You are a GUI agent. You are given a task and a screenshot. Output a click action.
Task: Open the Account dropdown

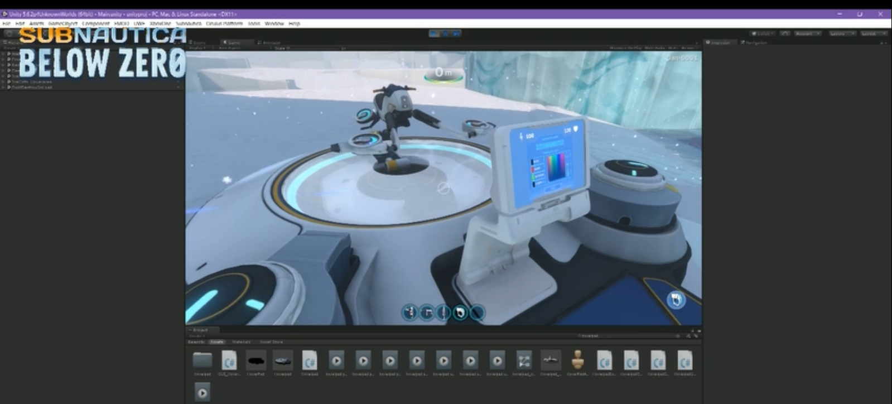(808, 33)
